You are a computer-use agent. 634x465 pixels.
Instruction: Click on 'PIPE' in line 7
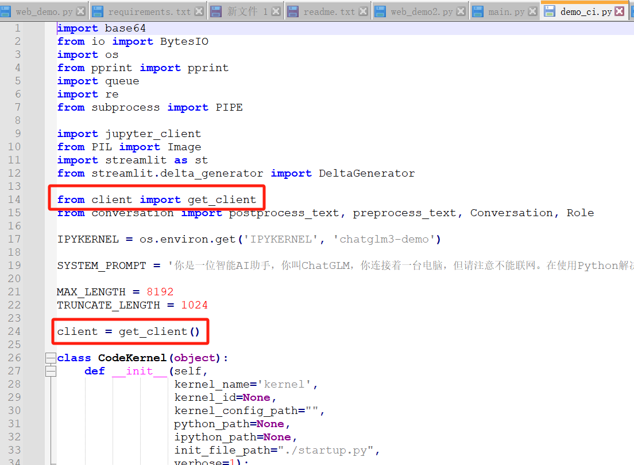click(x=229, y=107)
